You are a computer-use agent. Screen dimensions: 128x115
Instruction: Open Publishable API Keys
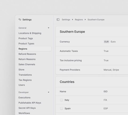pyautogui.click(x=30, y=103)
